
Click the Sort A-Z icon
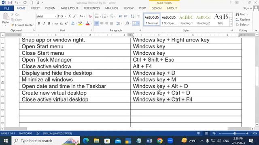132,16
